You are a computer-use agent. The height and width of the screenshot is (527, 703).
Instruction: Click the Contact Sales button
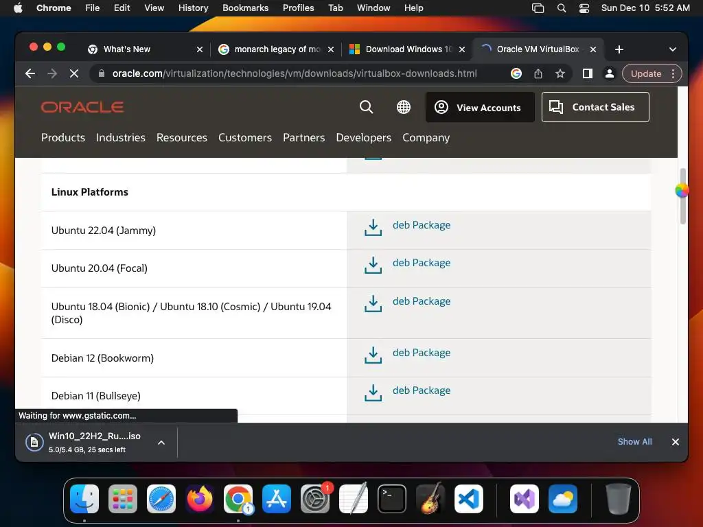point(595,107)
